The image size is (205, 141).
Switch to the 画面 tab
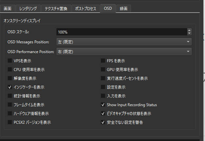[x=8, y=8]
